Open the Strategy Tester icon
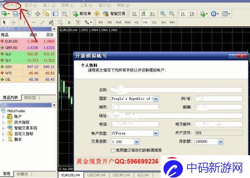Image resolution: width=250 pixels, height=178 pixels. [x=64, y=14]
